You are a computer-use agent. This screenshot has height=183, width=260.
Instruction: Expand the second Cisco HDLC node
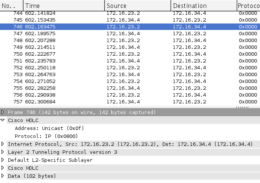pos(3,168)
